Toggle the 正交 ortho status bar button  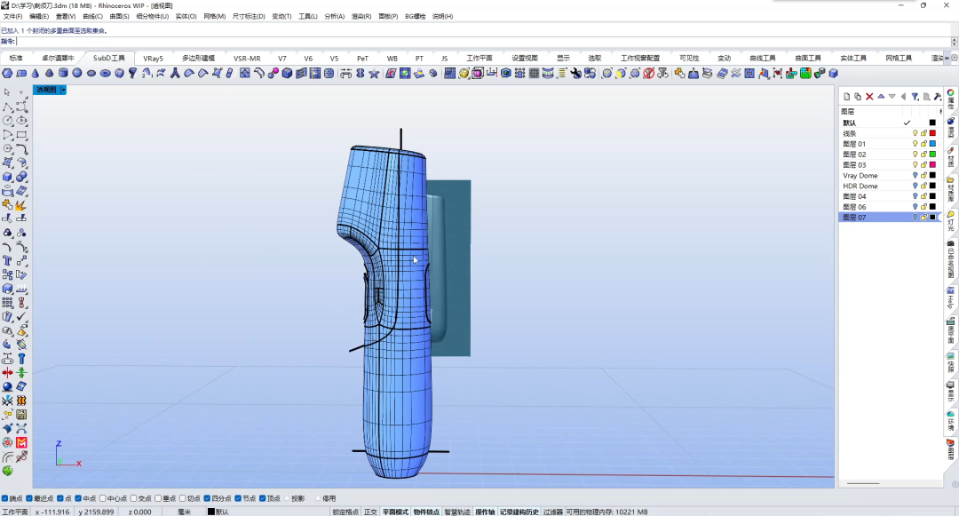(x=370, y=512)
